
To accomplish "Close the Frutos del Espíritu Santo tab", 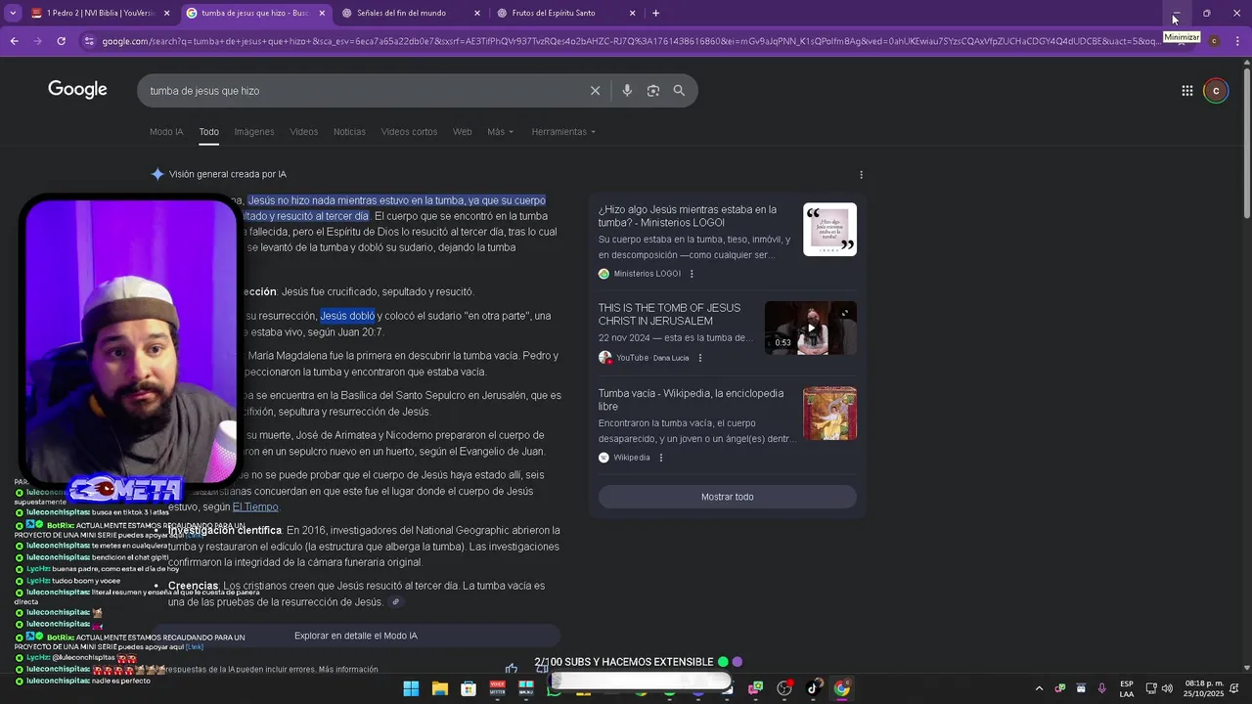I will [x=632, y=13].
